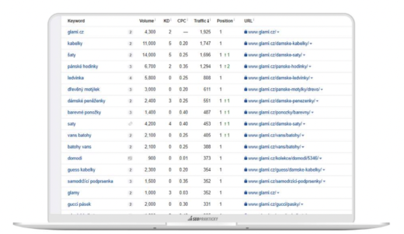Select the 11,000 volume value
The image size is (404, 234).
[149, 43]
